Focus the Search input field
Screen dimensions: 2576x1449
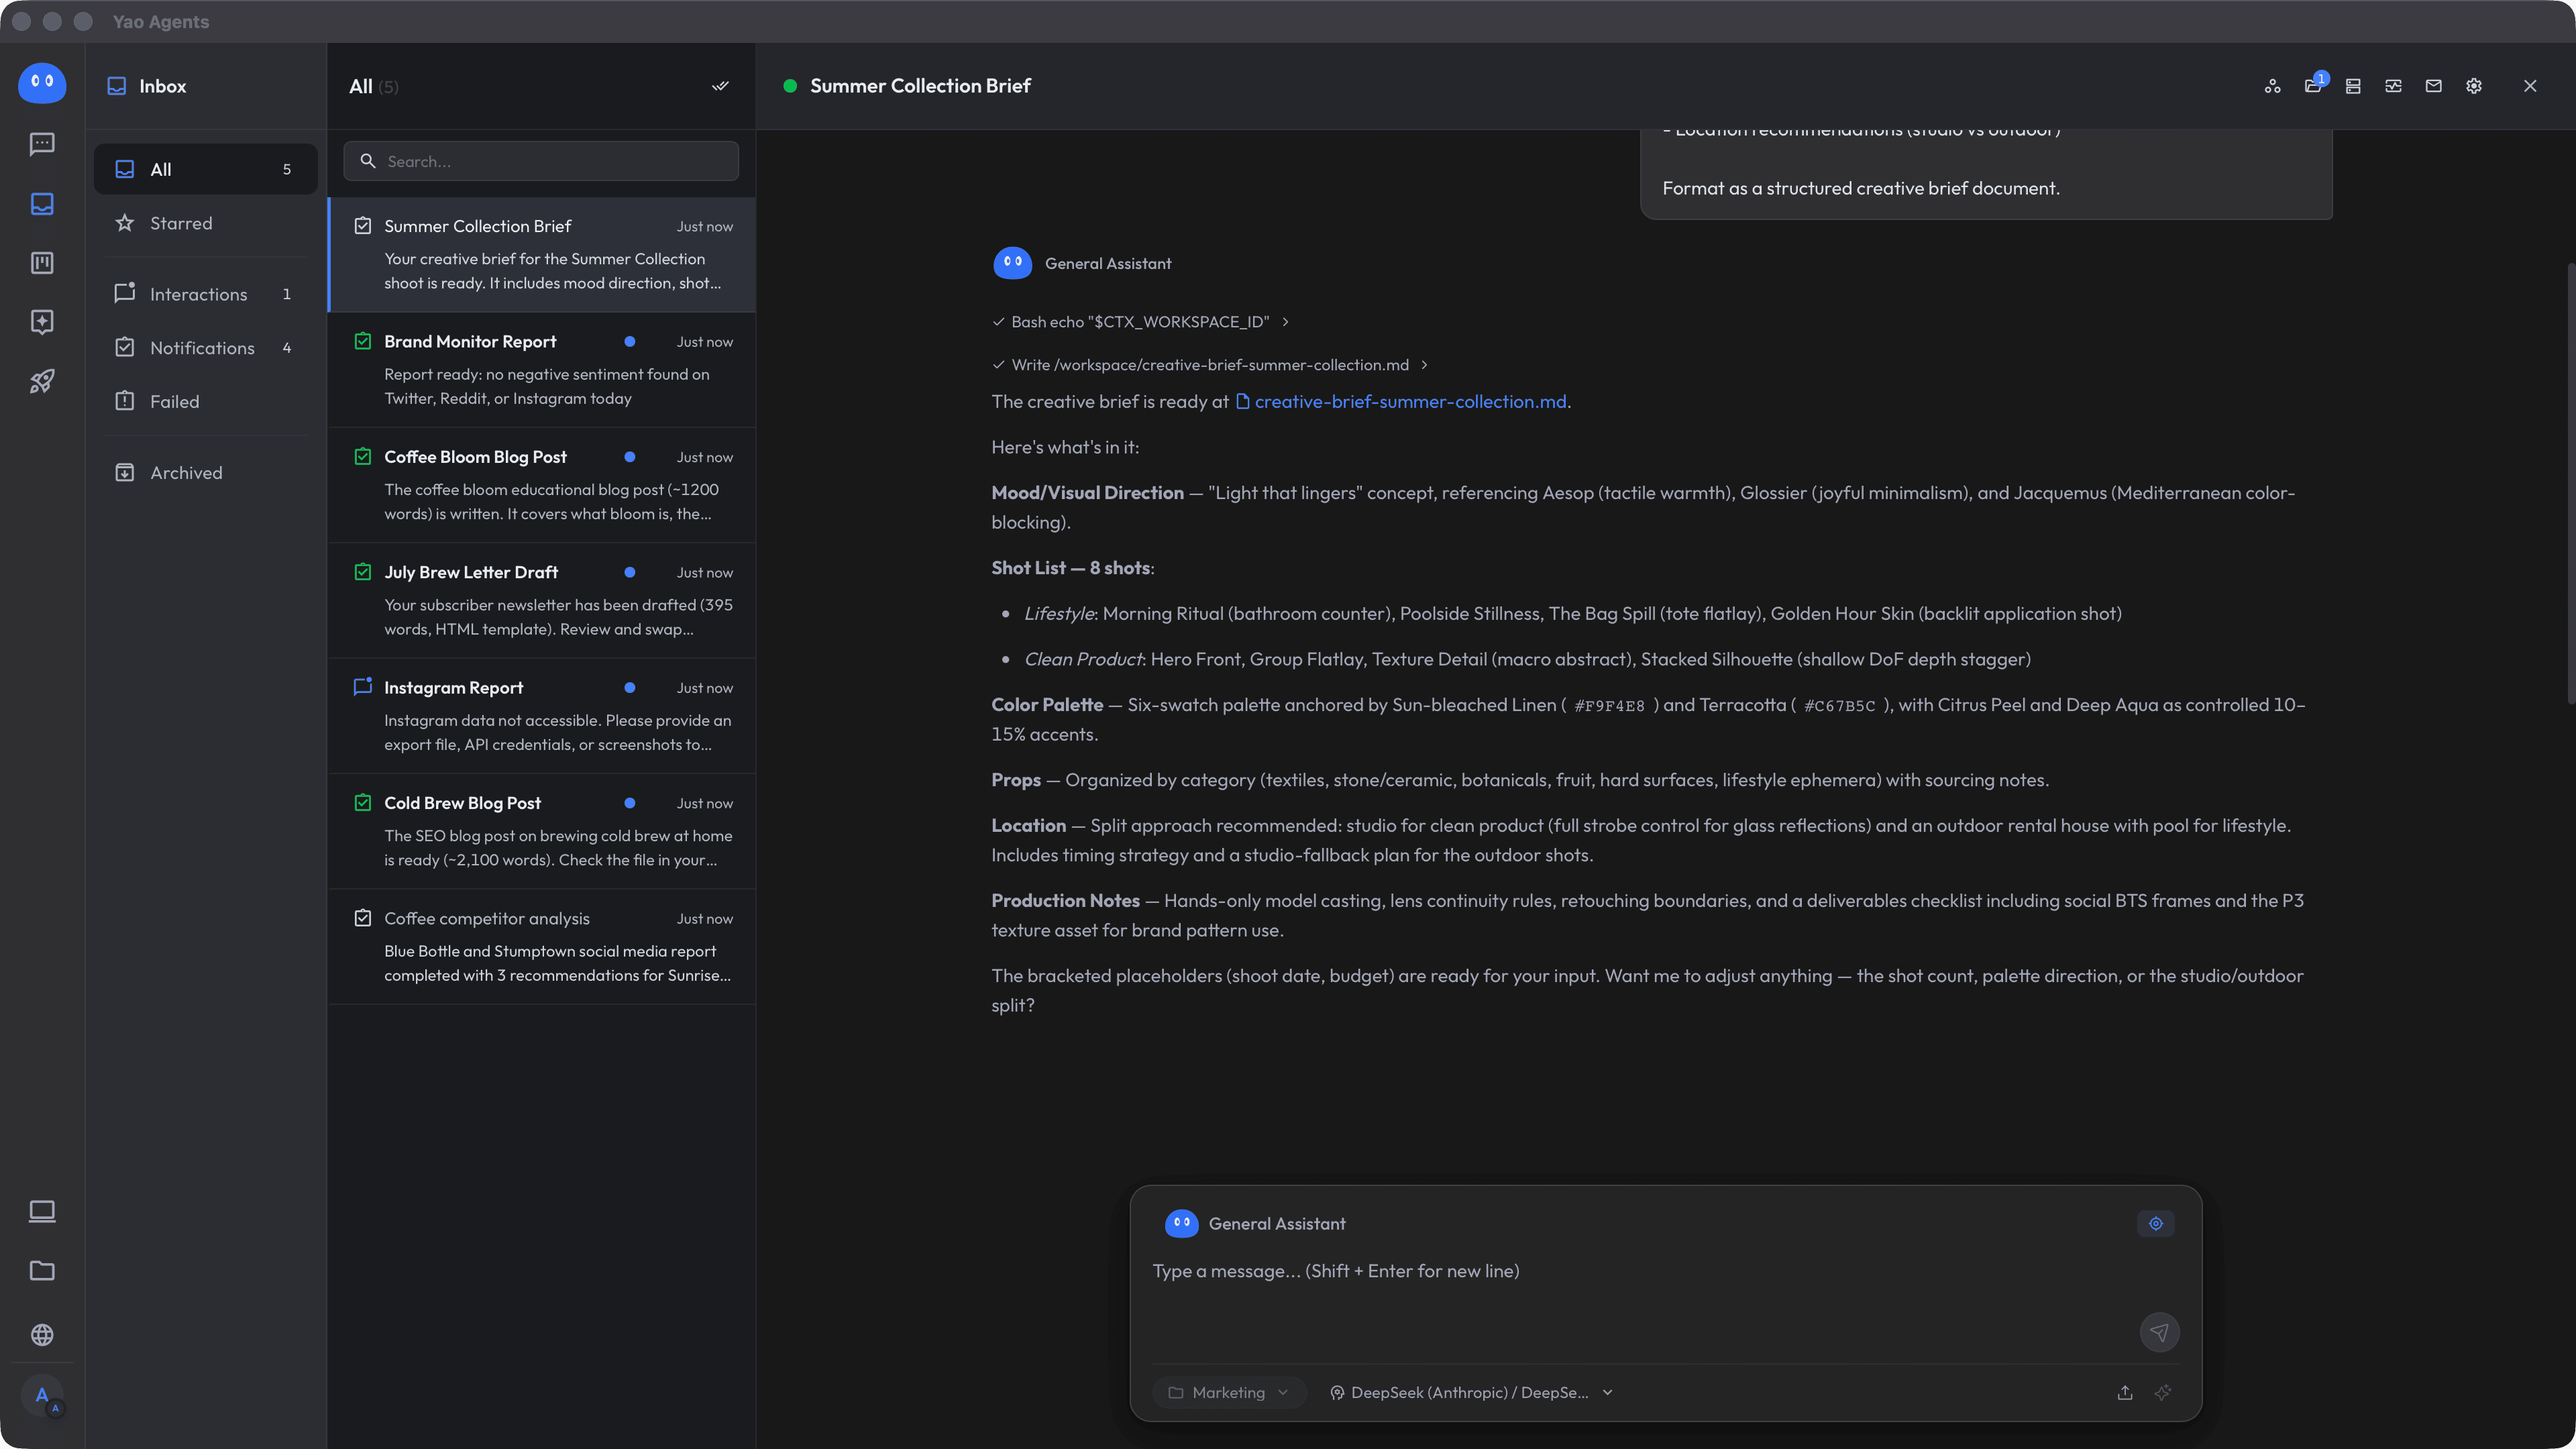coord(541,161)
